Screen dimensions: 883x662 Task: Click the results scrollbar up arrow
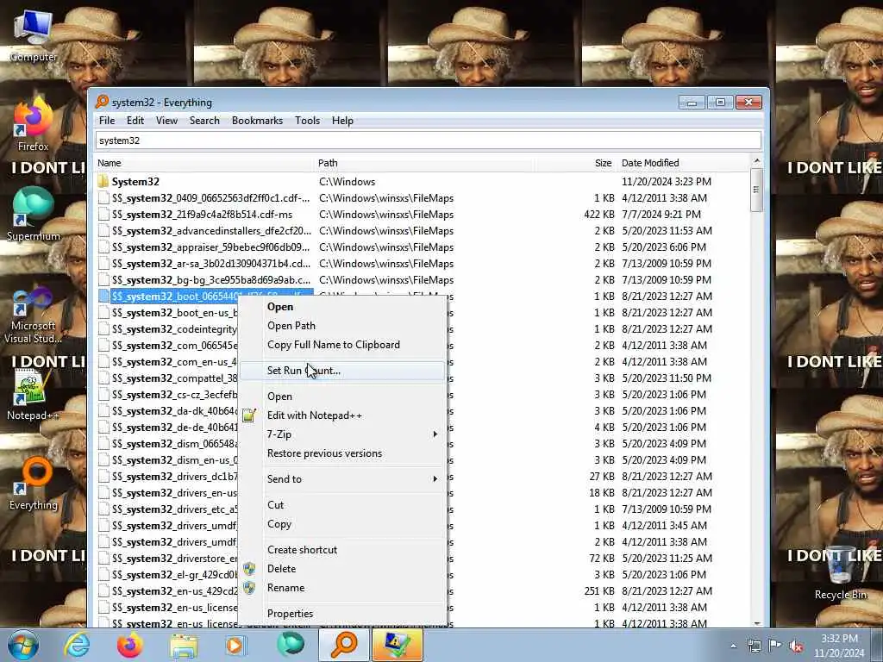757,161
